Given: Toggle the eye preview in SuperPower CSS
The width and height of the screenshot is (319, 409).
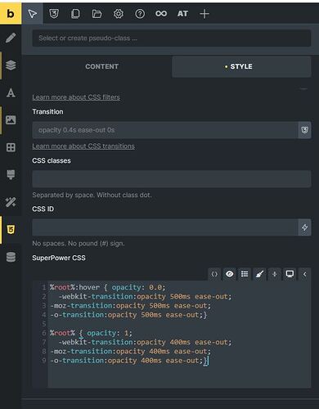Looking at the screenshot, I should [230, 274].
